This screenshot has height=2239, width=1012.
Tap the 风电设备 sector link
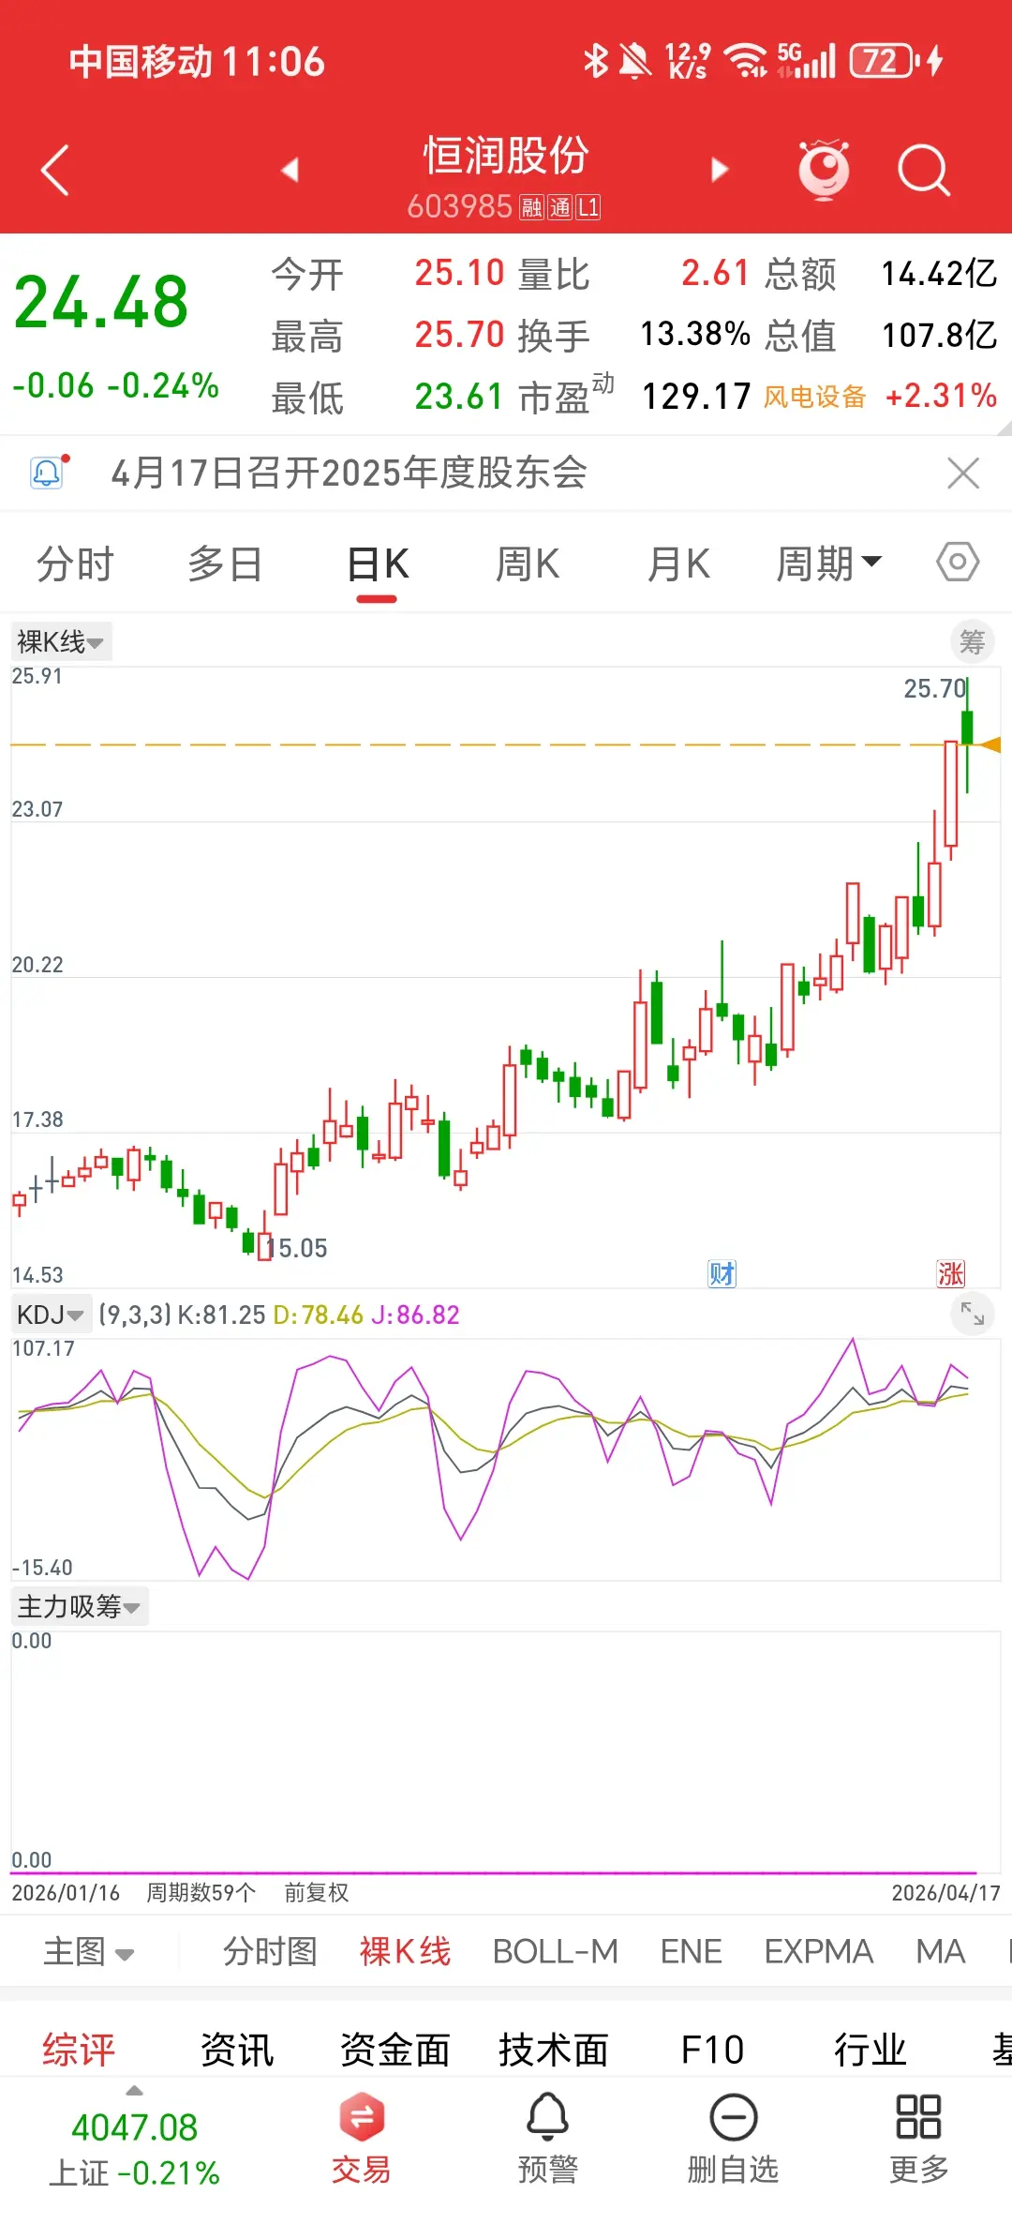coord(814,397)
